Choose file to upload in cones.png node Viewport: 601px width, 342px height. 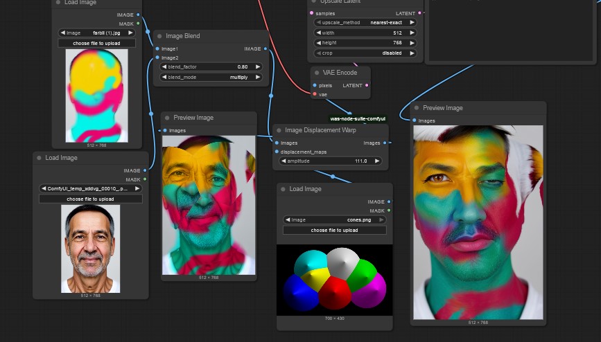coord(335,230)
